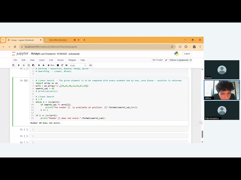The height and width of the screenshot is (180, 241).
Task: Open the Insert menu
Action: (x=42, y=60)
